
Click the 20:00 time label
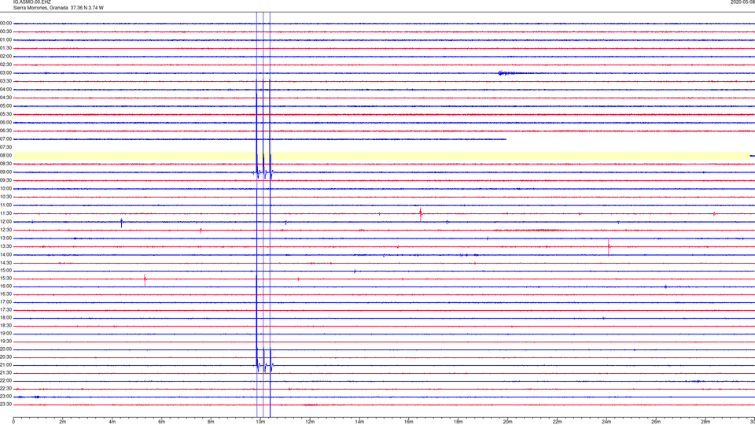pyautogui.click(x=6, y=349)
